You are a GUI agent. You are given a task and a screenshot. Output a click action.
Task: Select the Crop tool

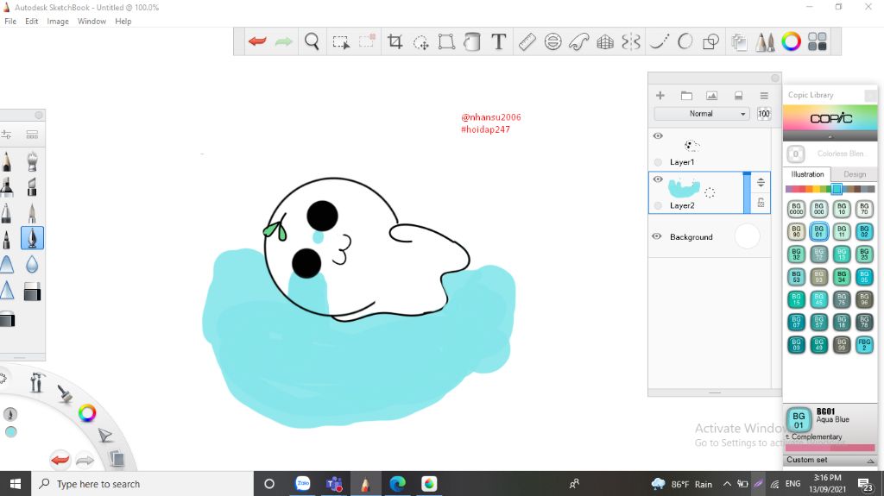[x=395, y=41]
